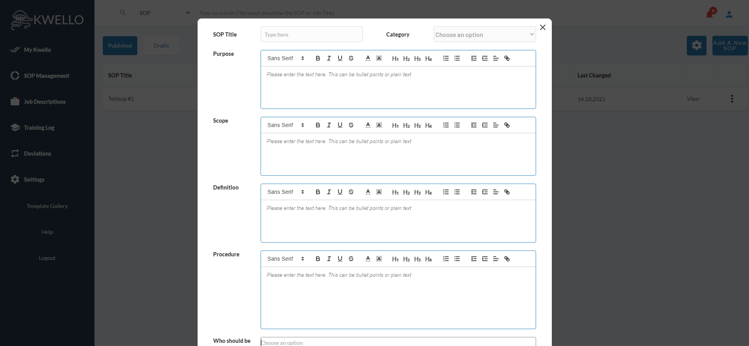This screenshot has width=749, height=346.
Task: Open notifications bell icon
Action: pyautogui.click(x=710, y=14)
